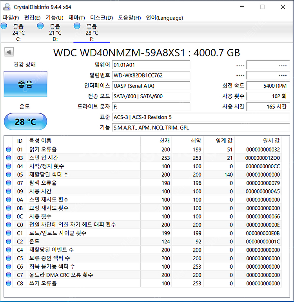Click status orb of attribute 05 재할당된 섹터 수
The image size is (294, 302).
point(9,174)
